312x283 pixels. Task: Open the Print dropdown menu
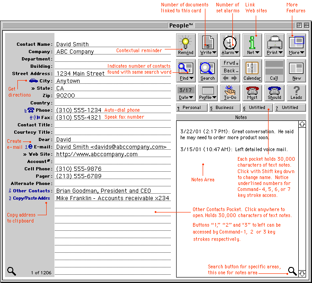click(x=274, y=45)
